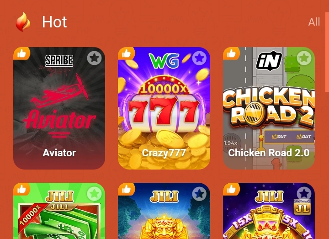
Task: Star the green JILI money game
Action: tap(94, 193)
